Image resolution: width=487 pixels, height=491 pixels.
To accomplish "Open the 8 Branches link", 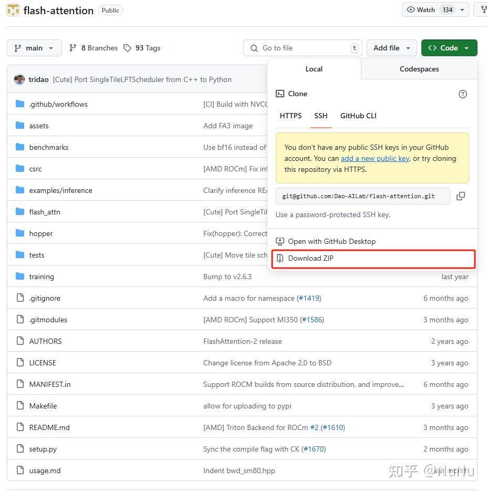I will click(94, 48).
